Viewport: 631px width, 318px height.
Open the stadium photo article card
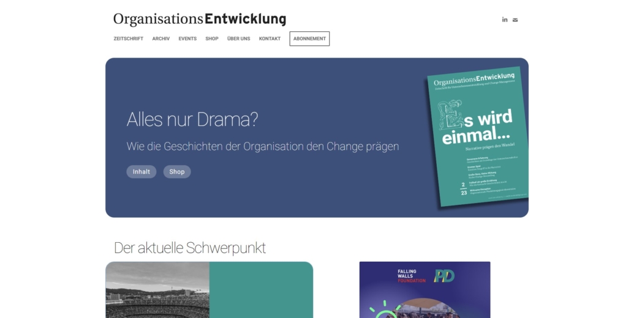pyautogui.click(x=210, y=290)
